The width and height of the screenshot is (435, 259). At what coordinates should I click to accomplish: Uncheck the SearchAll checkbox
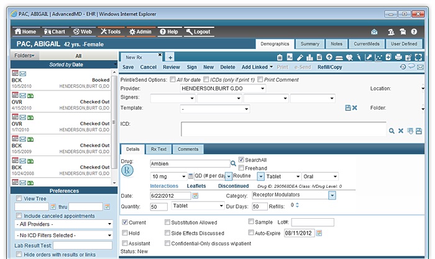point(242,160)
